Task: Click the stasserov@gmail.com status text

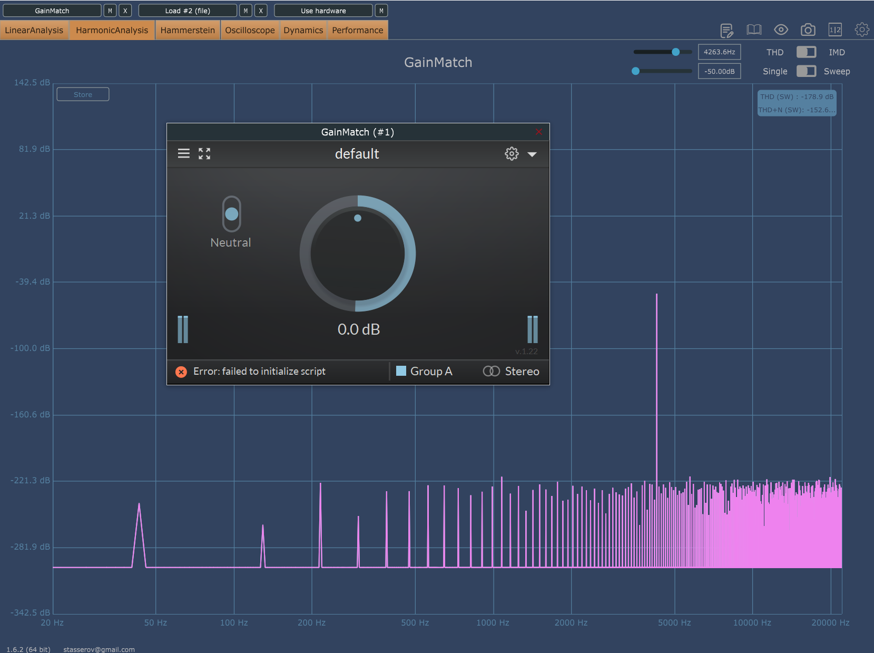Action: click(x=99, y=649)
